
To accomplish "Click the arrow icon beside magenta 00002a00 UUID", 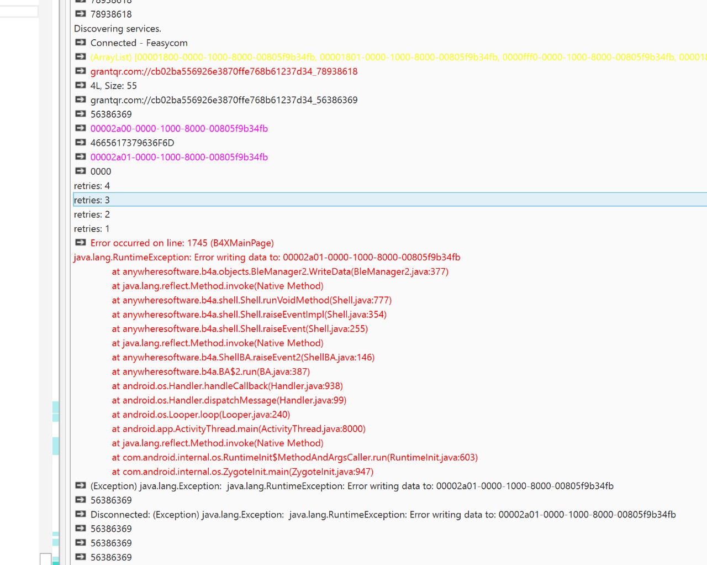I will point(81,128).
